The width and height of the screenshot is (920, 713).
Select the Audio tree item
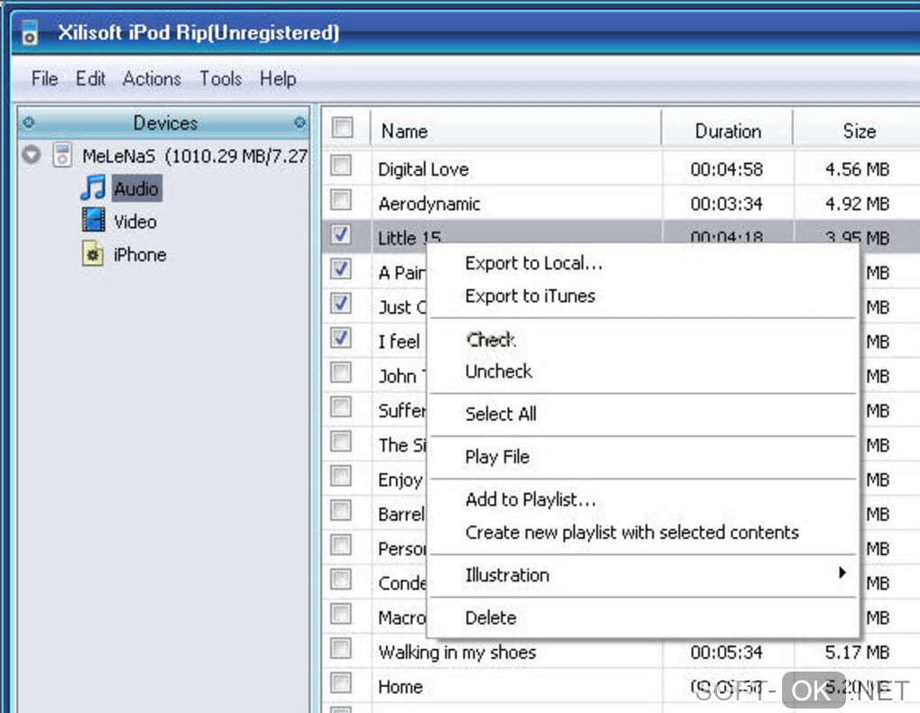point(136,188)
